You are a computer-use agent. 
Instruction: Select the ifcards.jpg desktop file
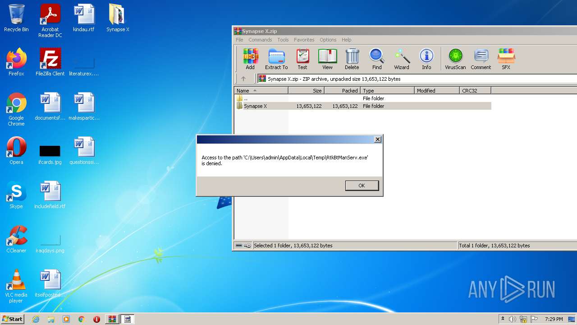pos(50,154)
